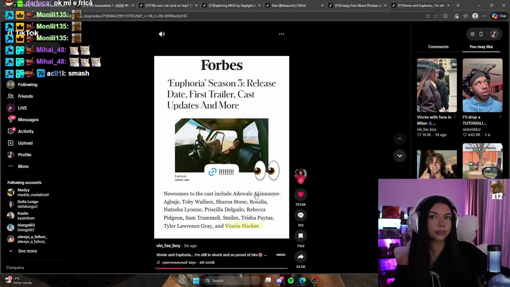
Task: Click the taskbar Search box
Action: [x=232, y=281]
